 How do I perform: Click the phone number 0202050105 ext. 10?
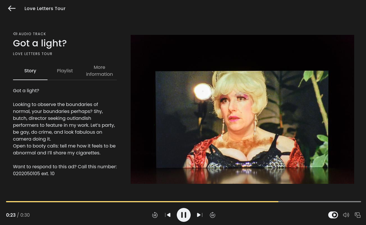click(x=34, y=174)
